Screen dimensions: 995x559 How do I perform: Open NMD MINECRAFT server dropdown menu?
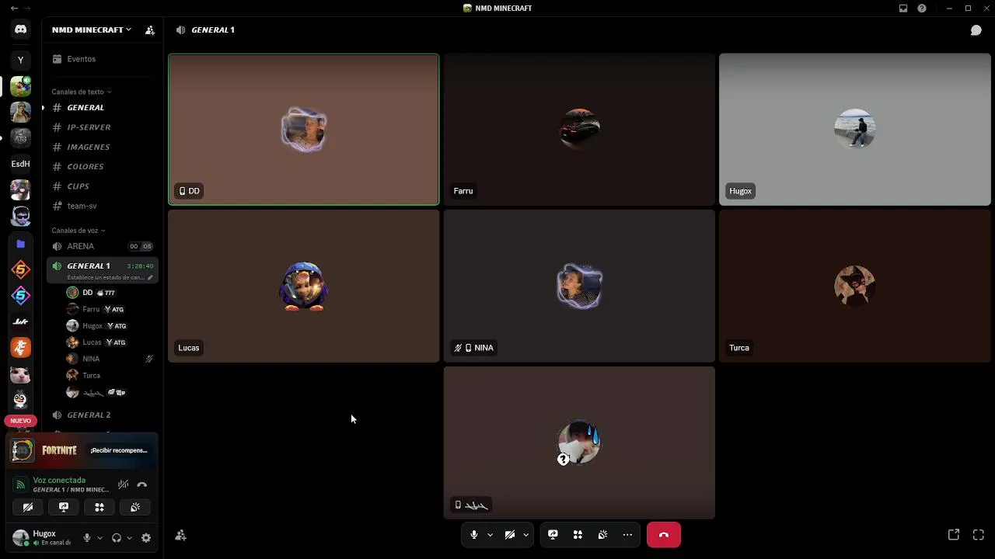click(x=92, y=30)
